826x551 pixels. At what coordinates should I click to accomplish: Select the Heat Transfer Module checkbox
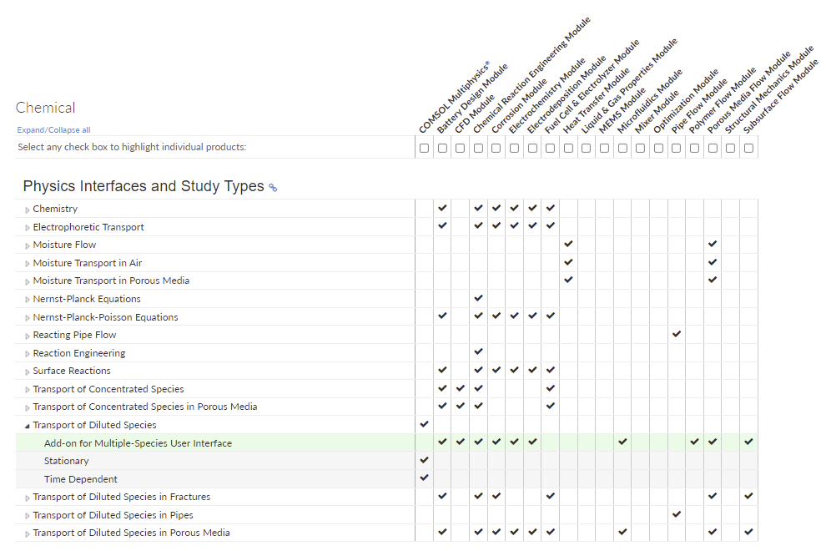(568, 148)
